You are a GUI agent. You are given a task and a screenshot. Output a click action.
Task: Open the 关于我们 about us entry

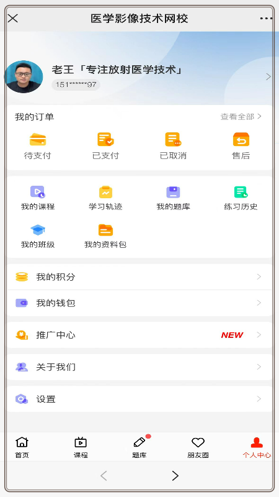(x=139, y=367)
